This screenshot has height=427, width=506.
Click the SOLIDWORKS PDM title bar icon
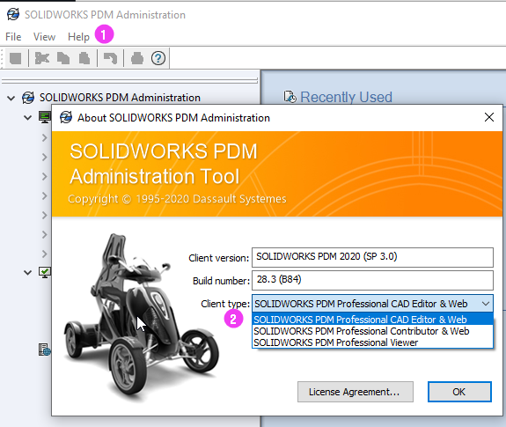pos(13,14)
